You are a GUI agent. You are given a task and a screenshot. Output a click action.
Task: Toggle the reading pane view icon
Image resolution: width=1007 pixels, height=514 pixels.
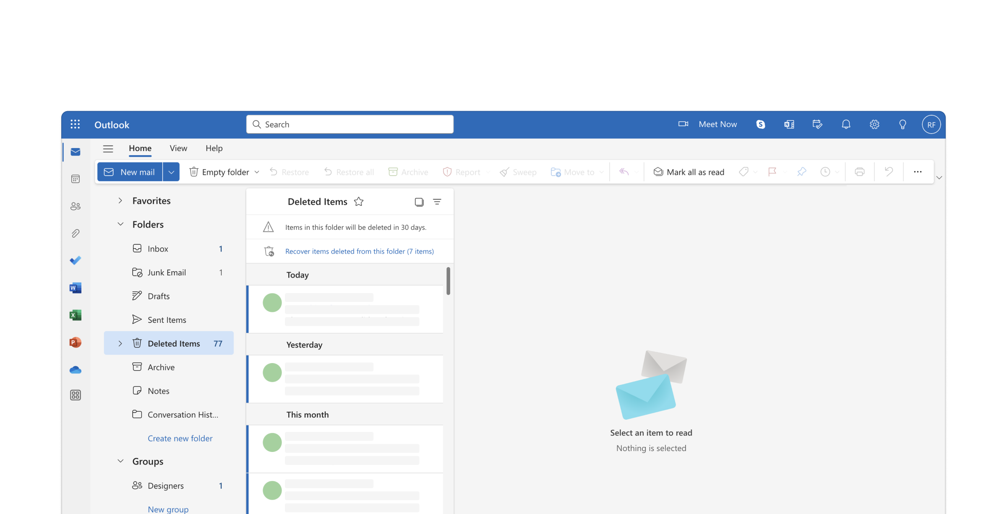(x=418, y=201)
